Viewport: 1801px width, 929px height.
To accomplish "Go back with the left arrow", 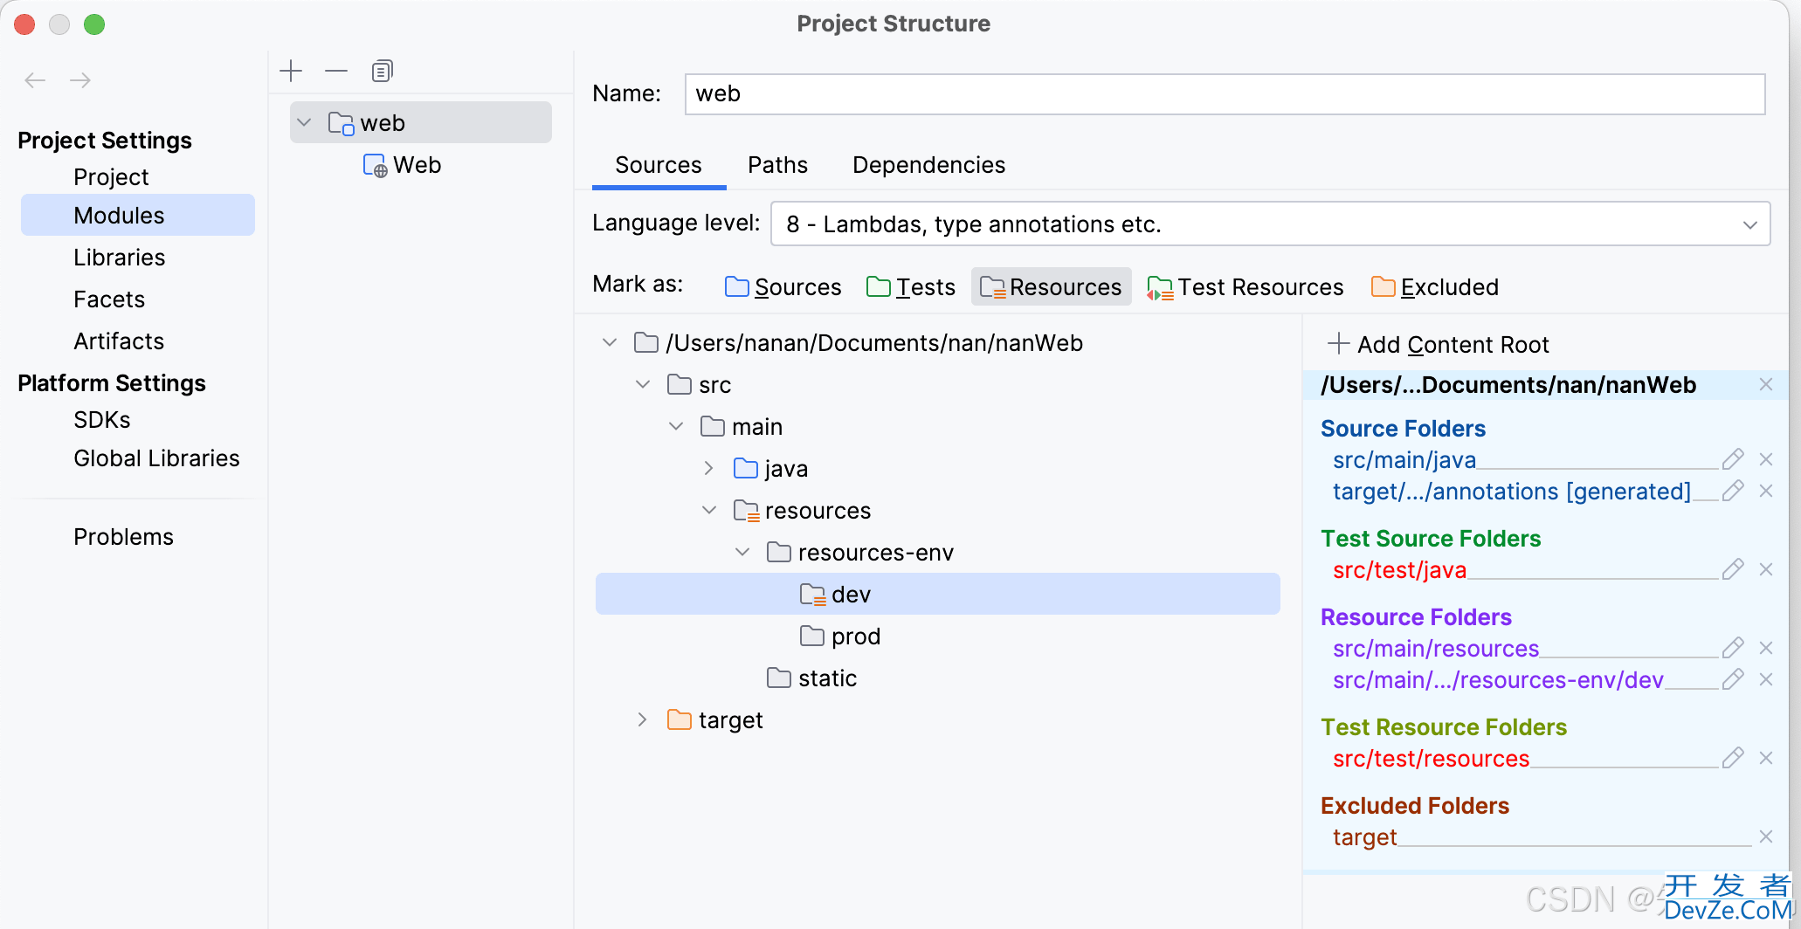I will (x=35, y=80).
